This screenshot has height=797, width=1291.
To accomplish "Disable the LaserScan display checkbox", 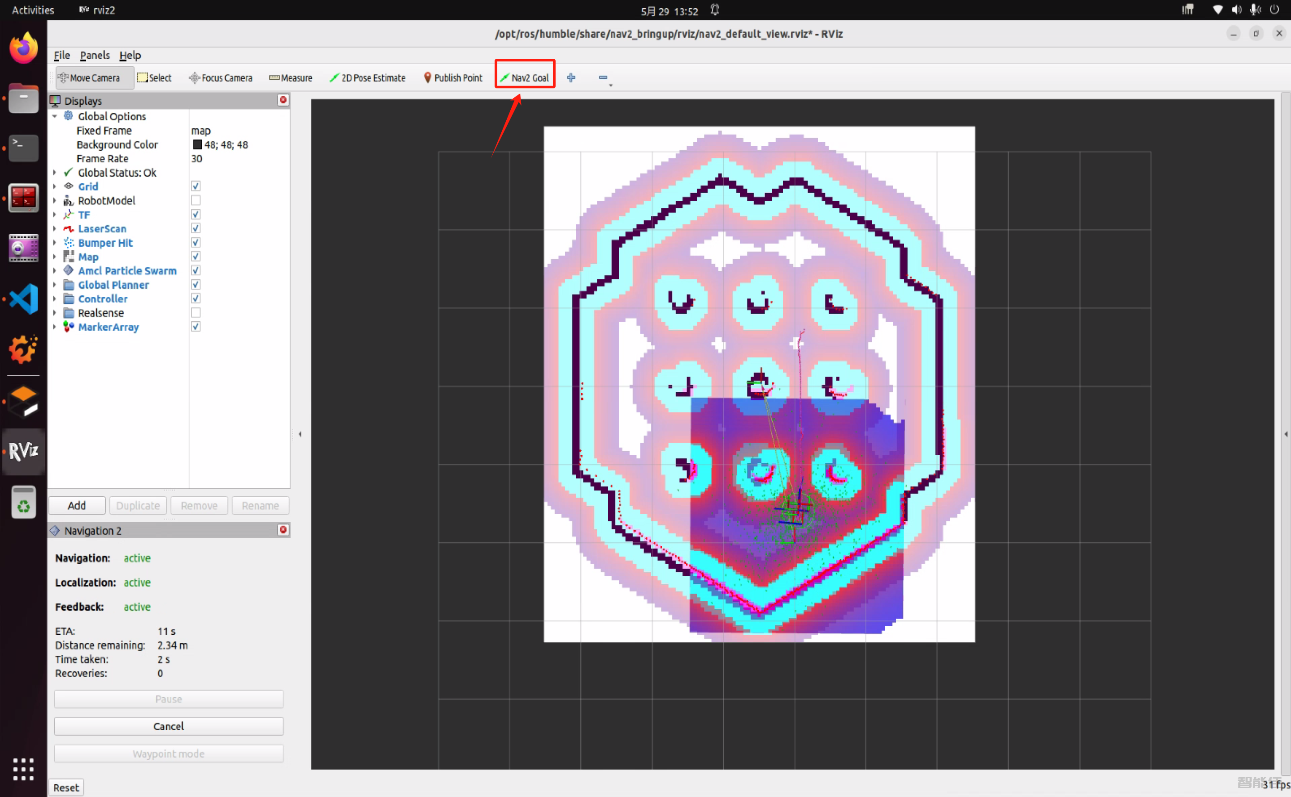I will [x=196, y=228].
